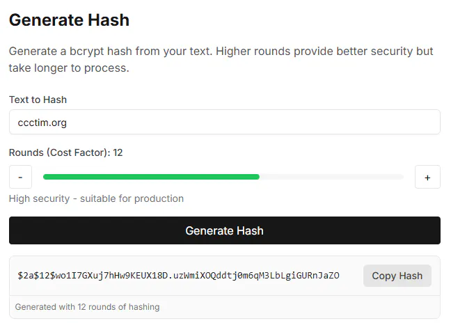Click the Generated with 12 rounds footer text
Image resolution: width=451 pixels, height=330 pixels.
coord(88,307)
